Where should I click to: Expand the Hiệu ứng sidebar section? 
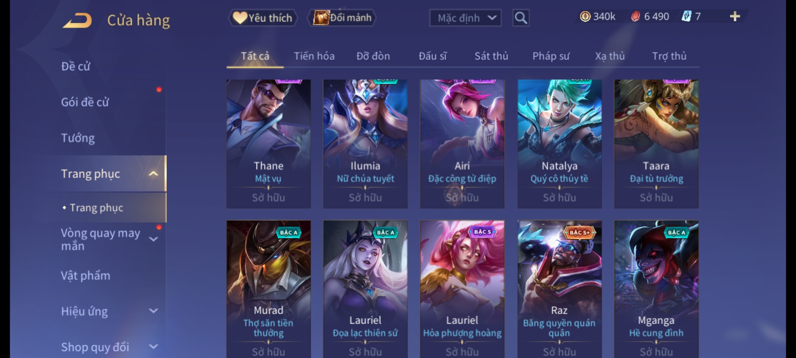(153, 311)
